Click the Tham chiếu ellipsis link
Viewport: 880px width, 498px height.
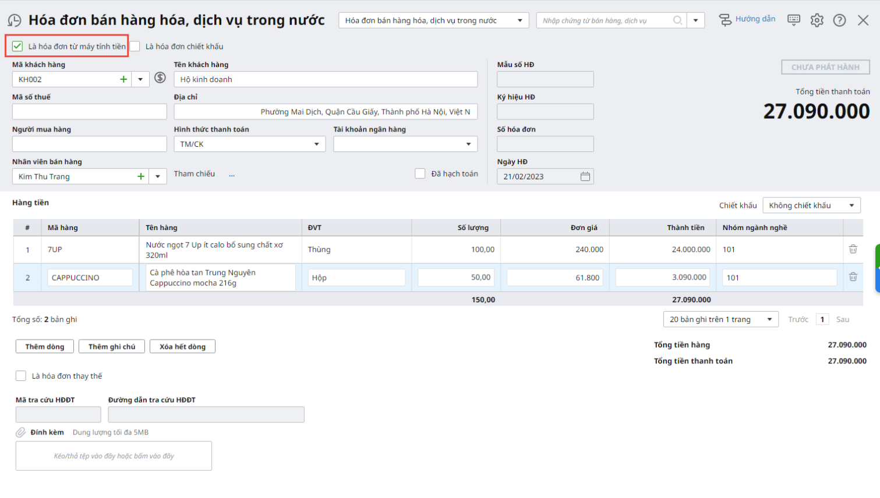coord(232,174)
